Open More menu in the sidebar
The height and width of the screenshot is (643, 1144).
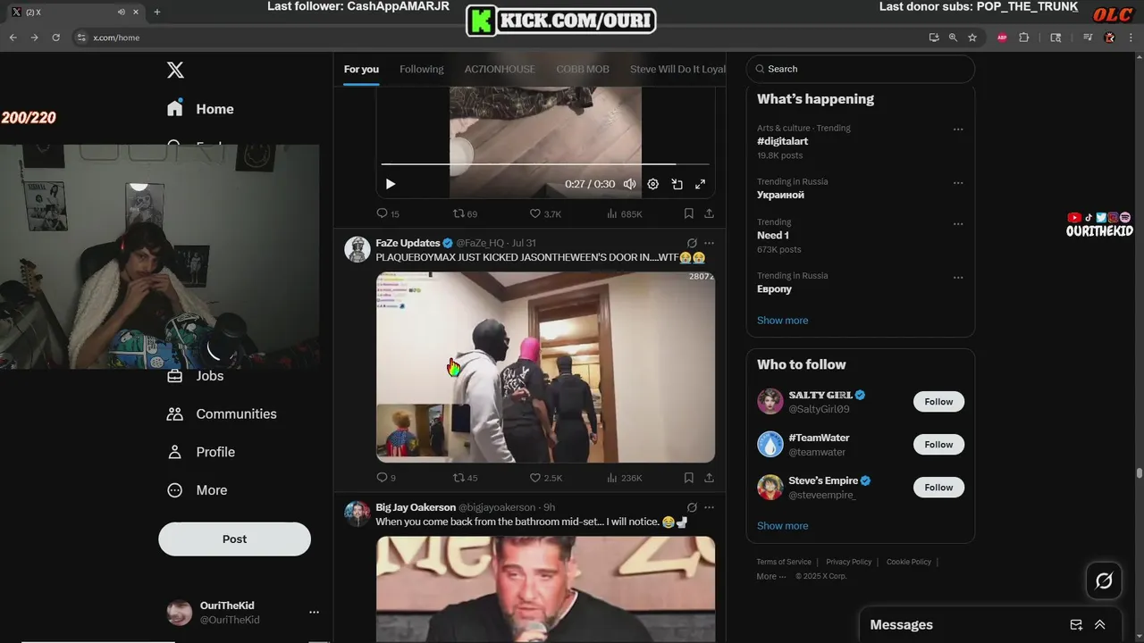coord(198,490)
